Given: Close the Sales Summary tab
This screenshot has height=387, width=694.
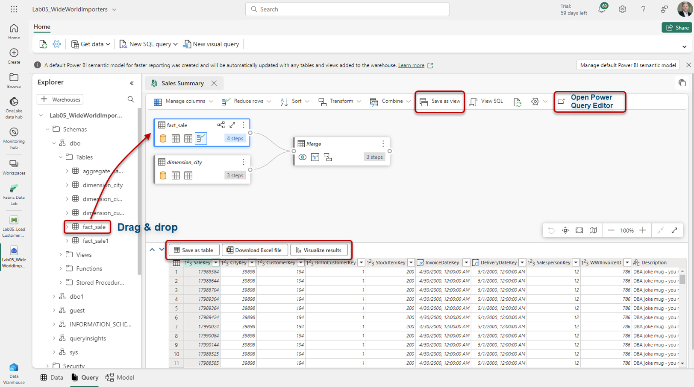Looking at the screenshot, I should point(214,83).
